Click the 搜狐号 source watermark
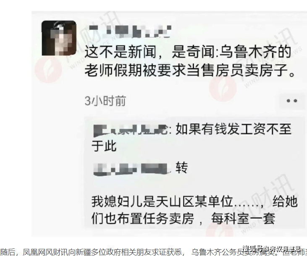307x256 pixels. click(x=272, y=249)
